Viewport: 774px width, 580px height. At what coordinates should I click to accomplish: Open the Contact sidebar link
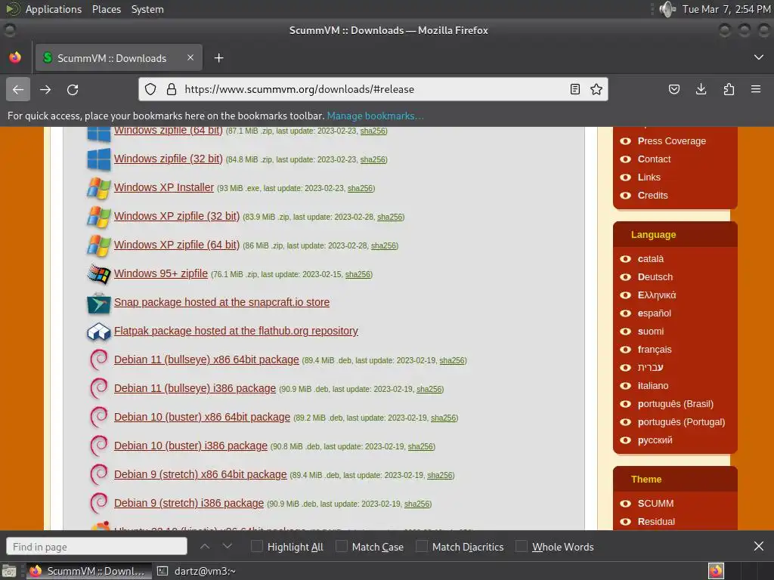[654, 159]
